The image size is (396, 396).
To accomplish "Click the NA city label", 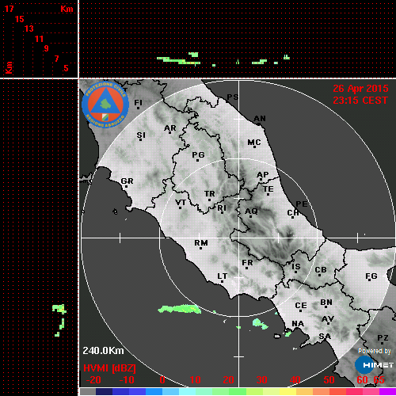I will [298, 324].
